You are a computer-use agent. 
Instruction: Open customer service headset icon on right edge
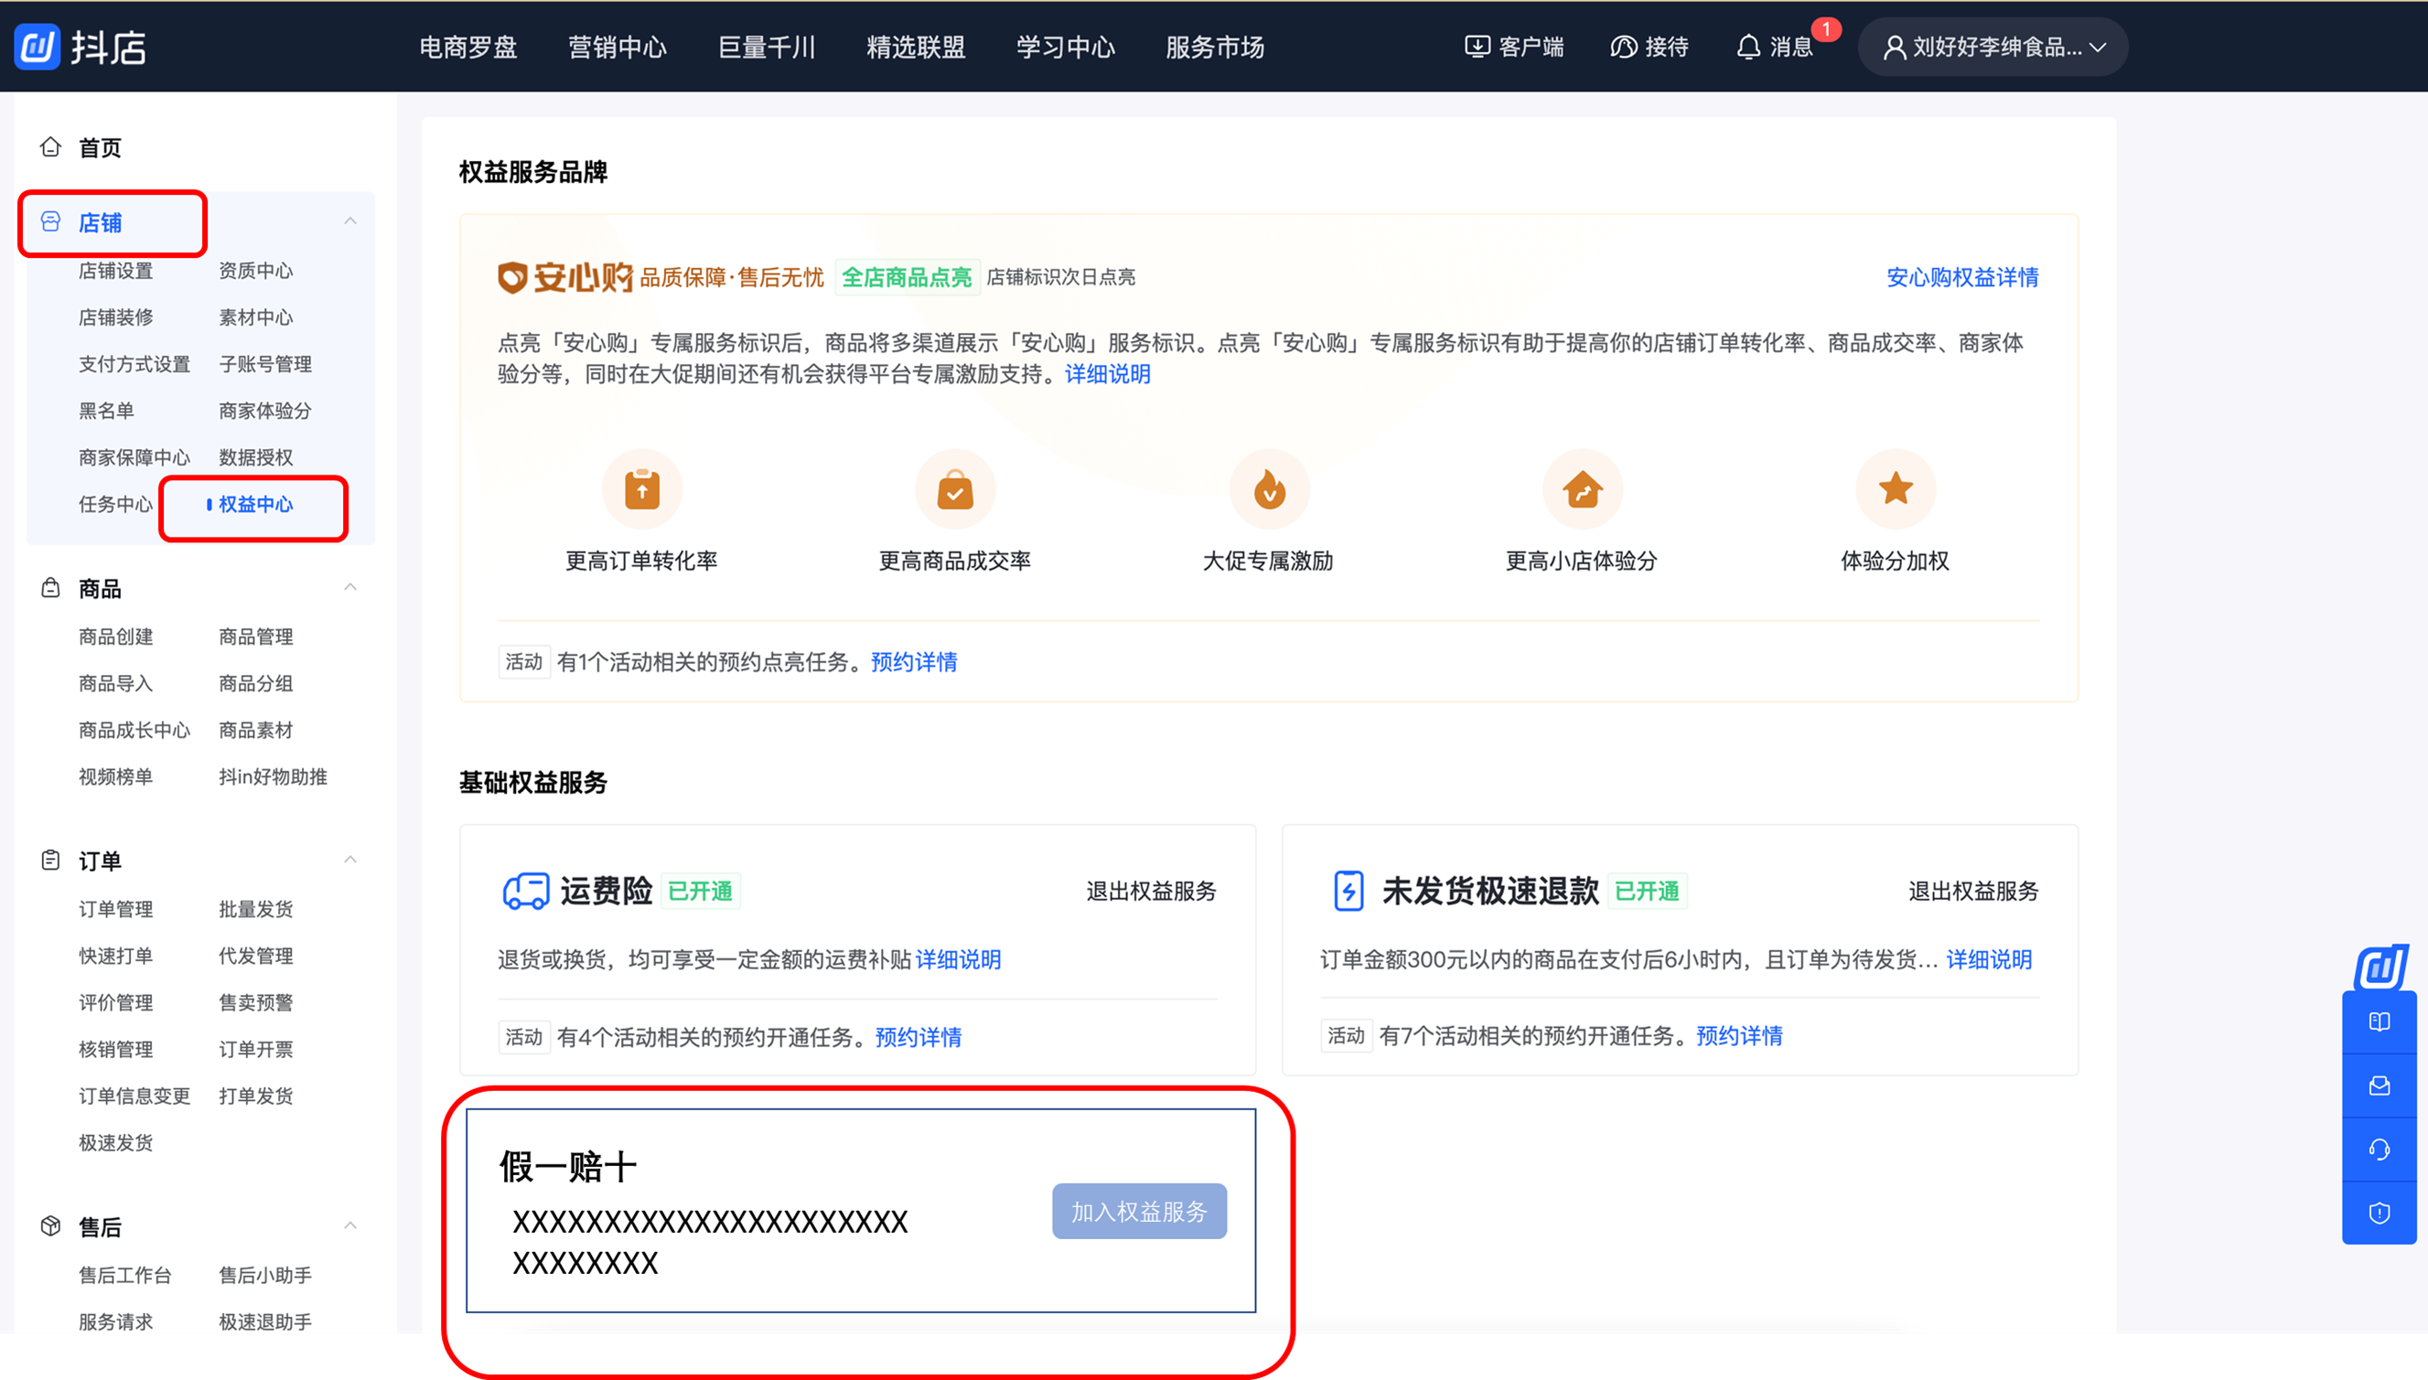(x=2379, y=1149)
